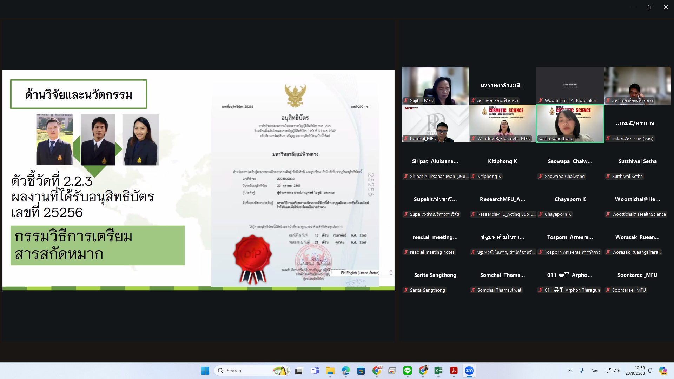Click Windows Start button
The width and height of the screenshot is (674, 379).
click(x=205, y=371)
